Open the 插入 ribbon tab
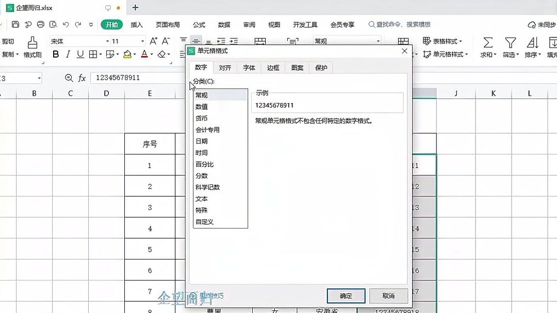The image size is (557, 313). [137, 24]
